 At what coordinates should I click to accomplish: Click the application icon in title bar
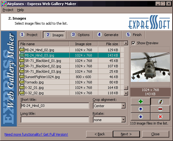(4, 4)
